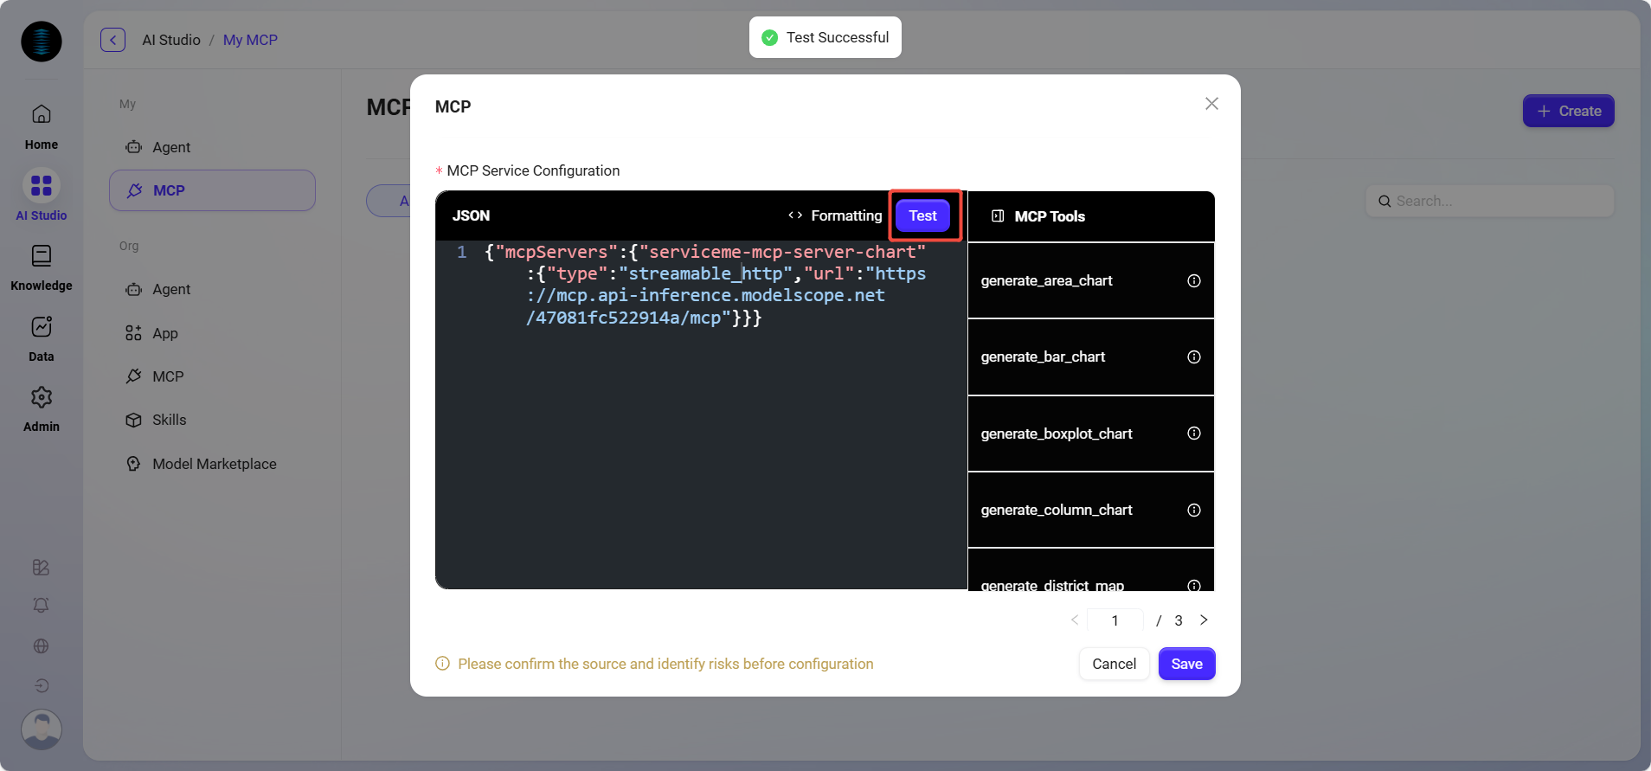Go to next page of MCP tools
The image size is (1651, 771).
[1204, 620]
